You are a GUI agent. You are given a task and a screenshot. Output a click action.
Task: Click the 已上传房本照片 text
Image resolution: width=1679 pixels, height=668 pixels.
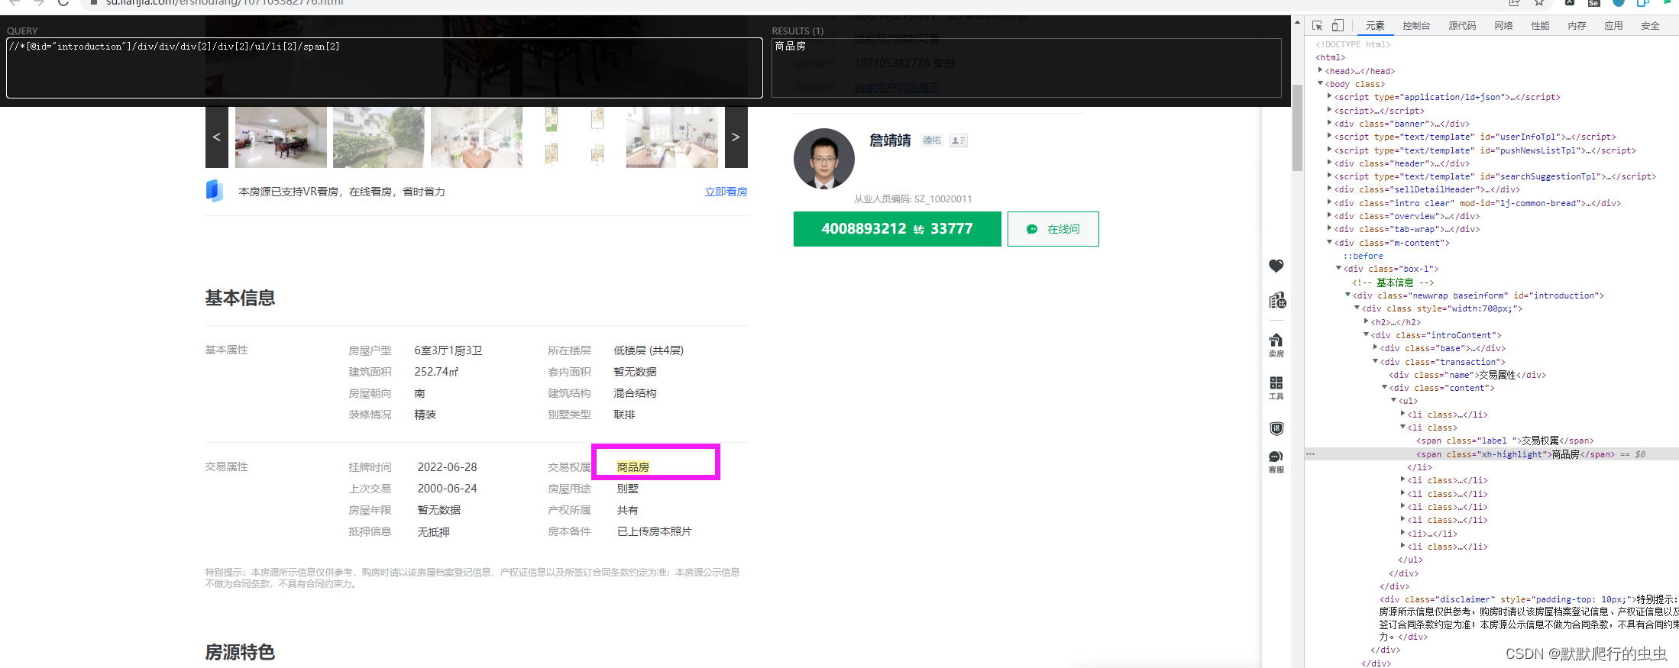pyautogui.click(x=654, y=531)
